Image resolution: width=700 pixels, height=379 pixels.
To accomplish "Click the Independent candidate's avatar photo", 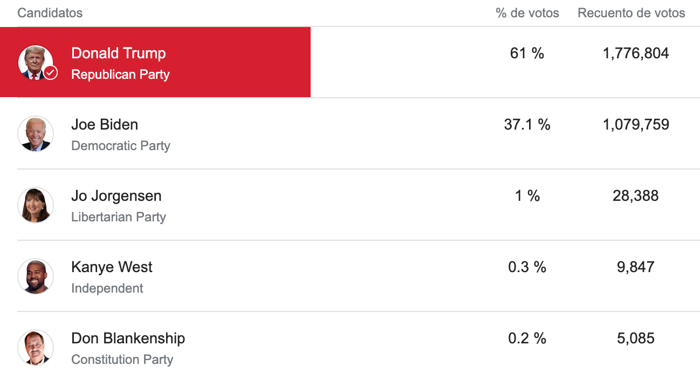I will (x=36, y=276).
